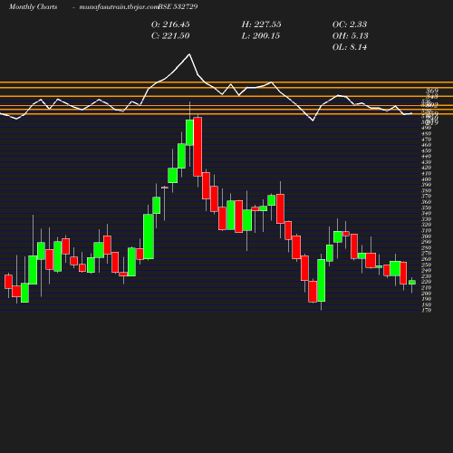Click the highest peak of the white indicator line

click(189, 54)
